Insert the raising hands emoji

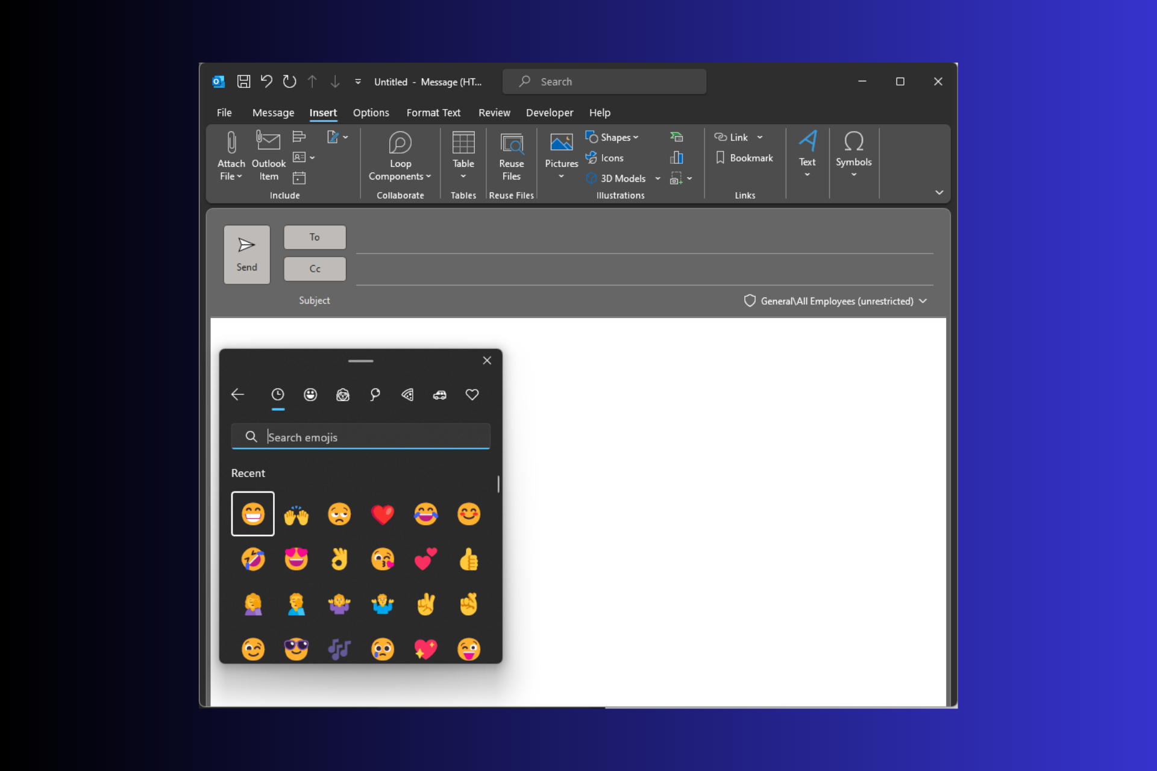tap(296, 514)
